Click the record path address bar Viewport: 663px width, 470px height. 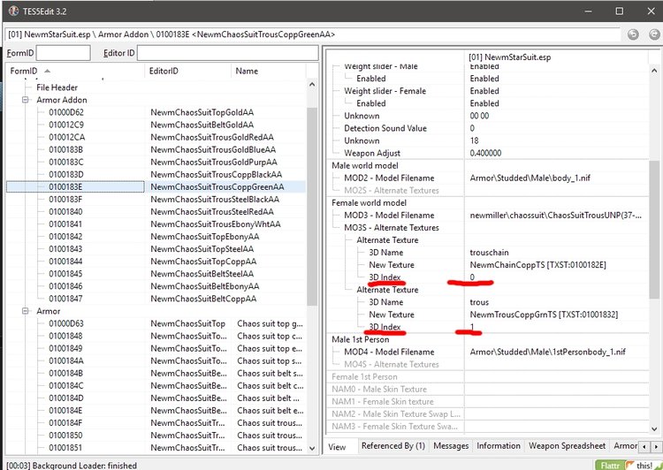(312, 34)
